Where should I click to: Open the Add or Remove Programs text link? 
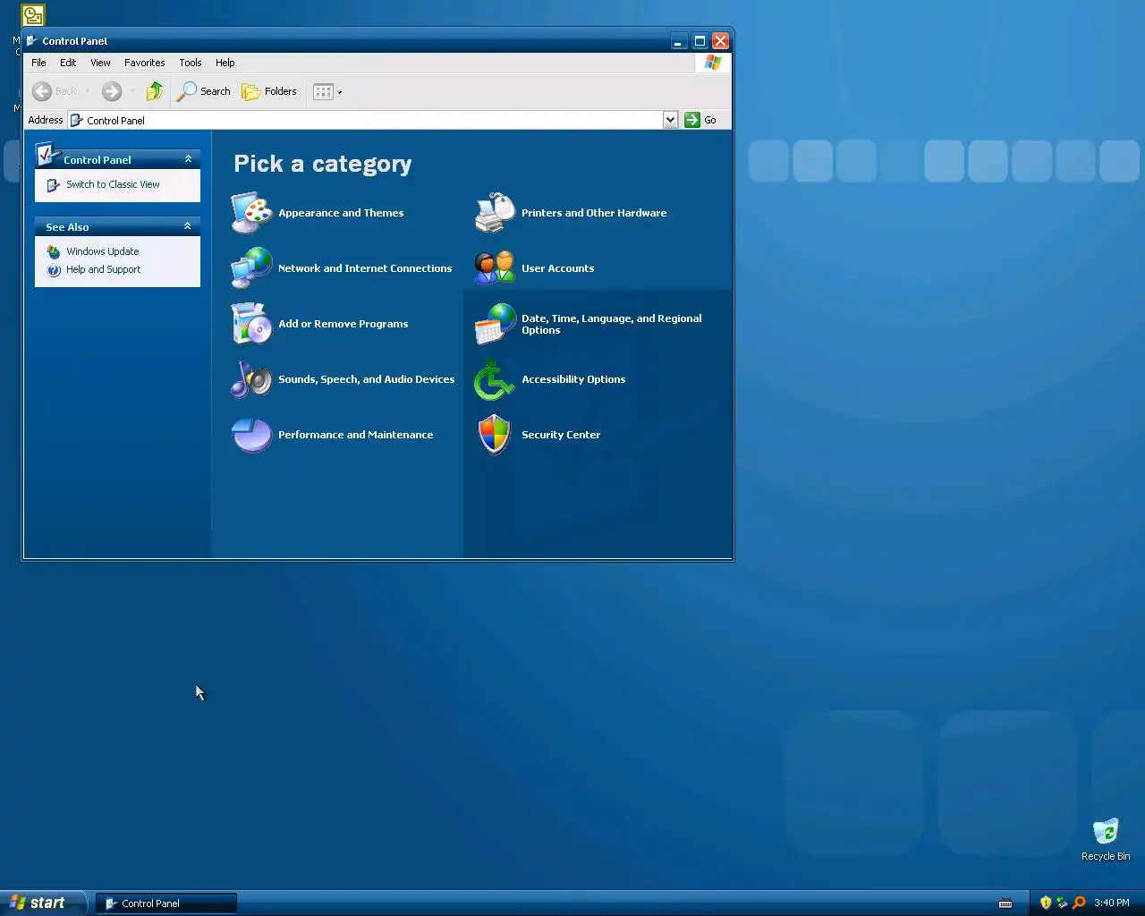point(343,324)
